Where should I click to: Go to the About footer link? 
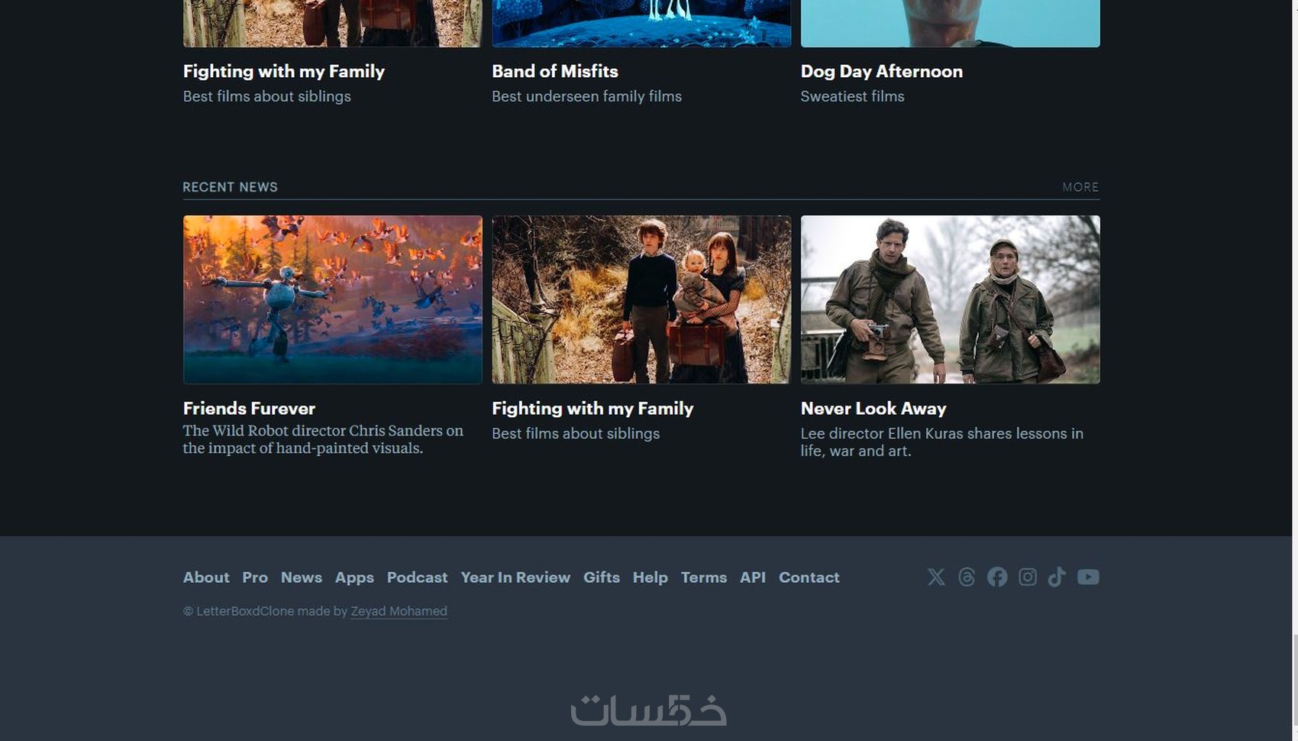pyautogui.click(x=206, y=578)
